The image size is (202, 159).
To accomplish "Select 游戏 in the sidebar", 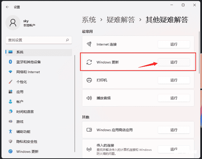I will click(x=39, y=122).
